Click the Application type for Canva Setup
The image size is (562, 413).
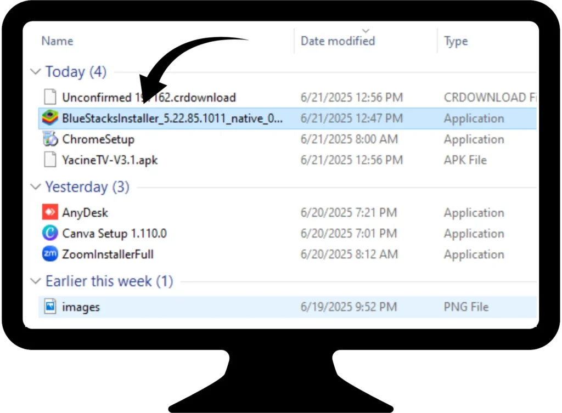coord(474,234)
